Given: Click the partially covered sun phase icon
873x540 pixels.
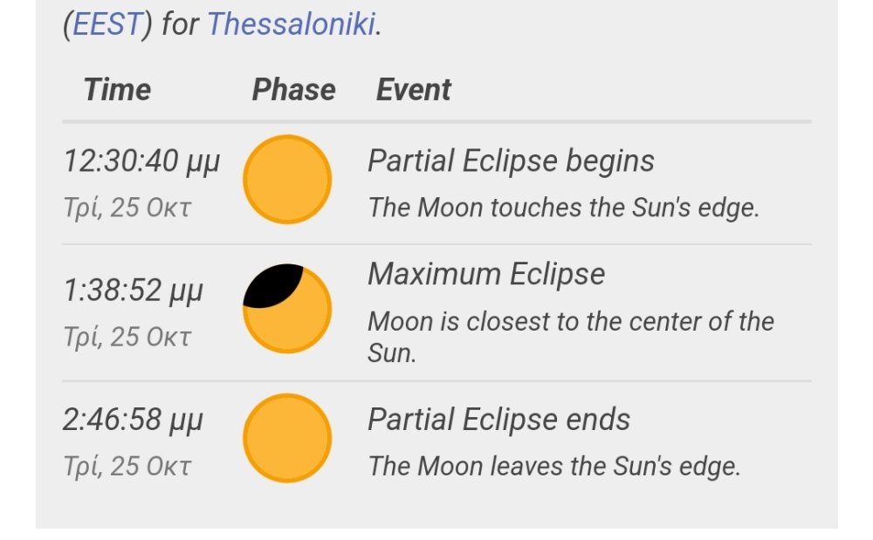Looking at the screenshot, I should point(287,309).
